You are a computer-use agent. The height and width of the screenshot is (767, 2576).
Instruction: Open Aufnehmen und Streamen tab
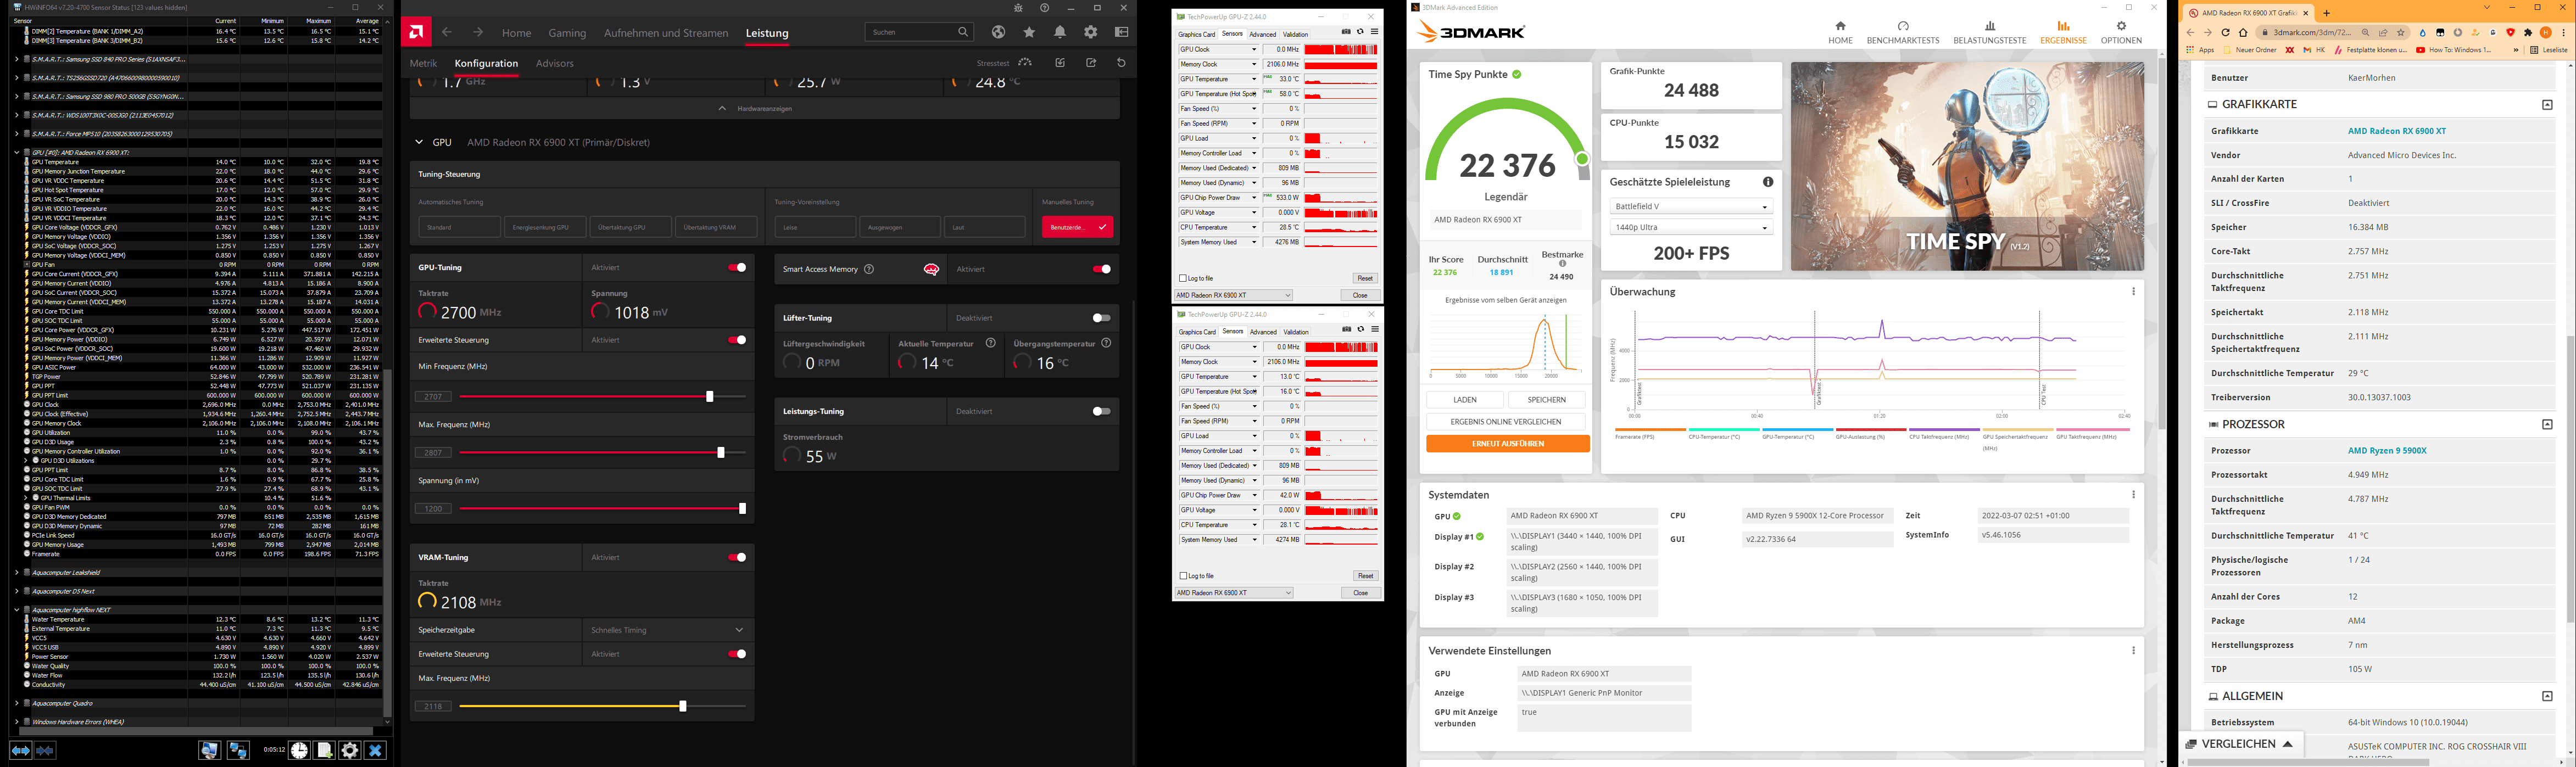(666, 33)
